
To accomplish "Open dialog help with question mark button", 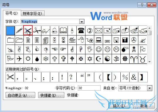I will point(142,5).
